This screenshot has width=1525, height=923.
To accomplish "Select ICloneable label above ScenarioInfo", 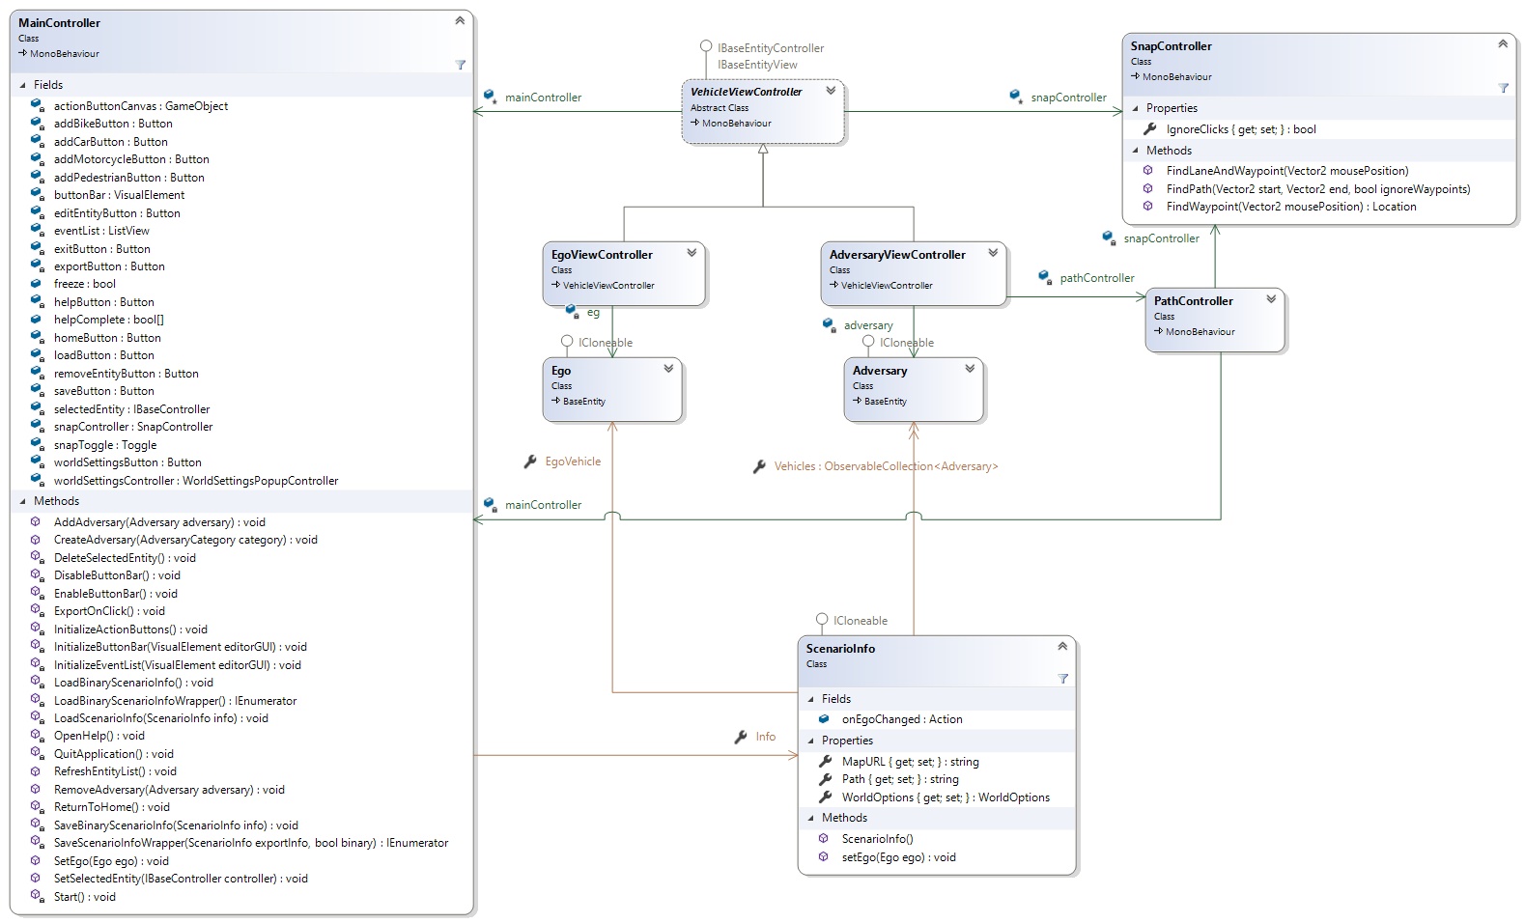I will [861, 621].
